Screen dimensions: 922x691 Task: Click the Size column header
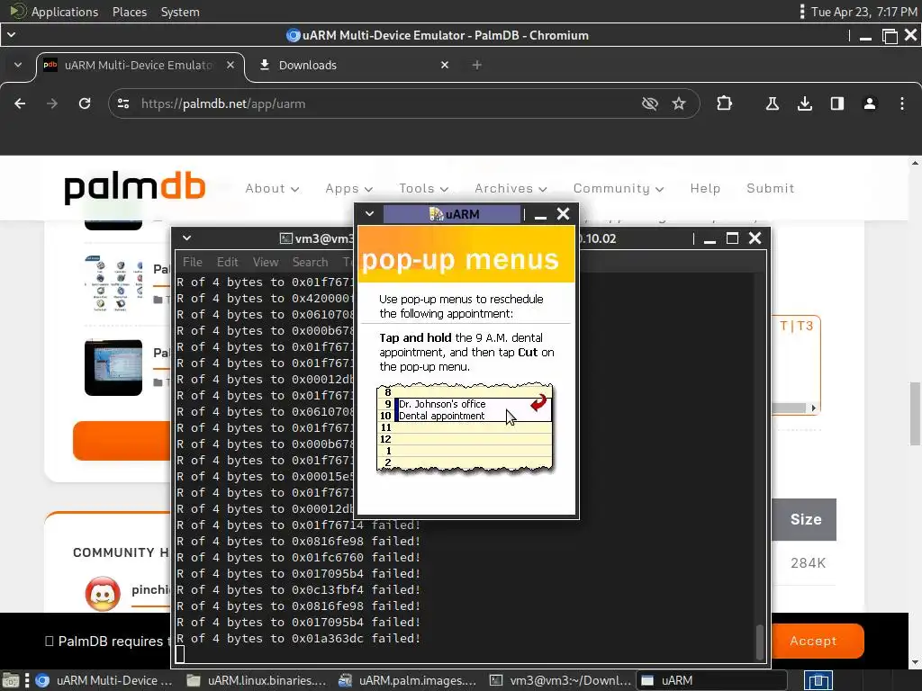pos(805,519)
